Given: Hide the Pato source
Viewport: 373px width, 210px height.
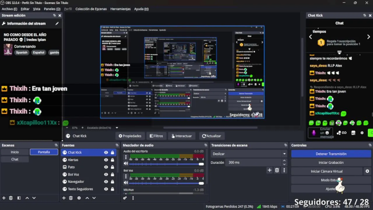Looking at the screenshot, I should tap(106, 167).
